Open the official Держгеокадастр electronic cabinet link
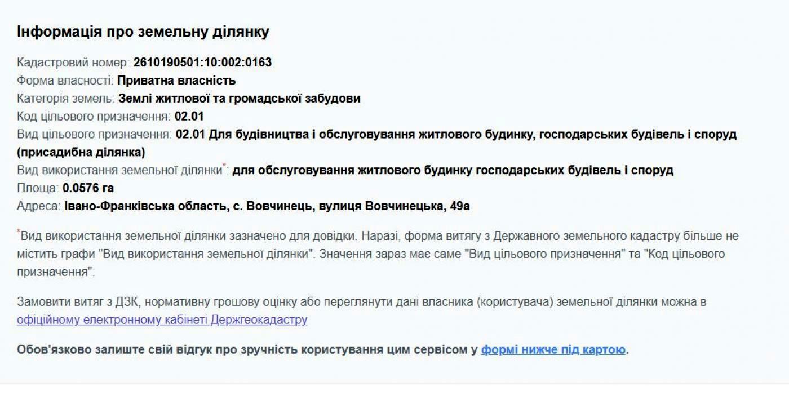Viewport: 789px width, 400px height. pos(162,320)
